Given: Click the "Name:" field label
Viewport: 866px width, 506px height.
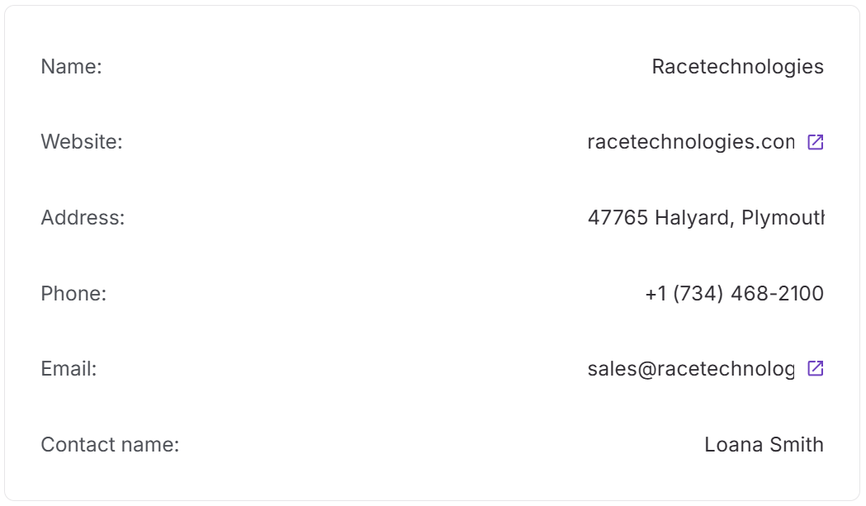Looking at the screenshot, I should point(71,67).
